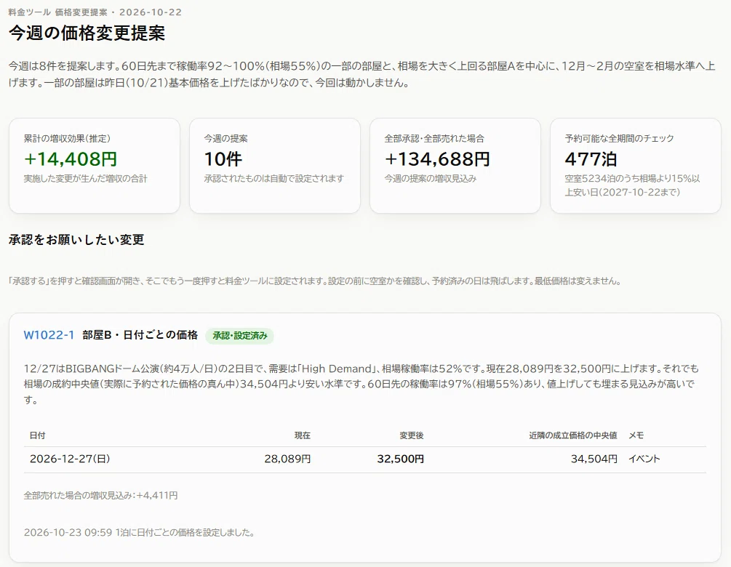Image resolution: width=731 pixels, height=567 pixels.
Task: Click the card label "予約可能な全期間のチェック"
Action: (x=619, y=138)
